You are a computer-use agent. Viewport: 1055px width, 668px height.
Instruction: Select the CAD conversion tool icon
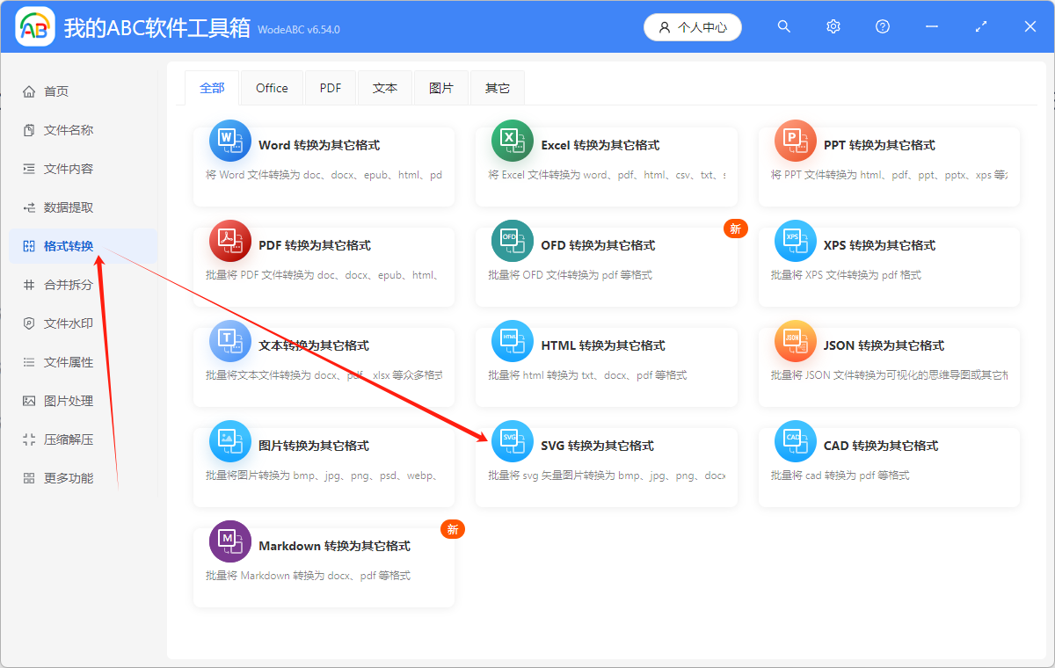795,440
